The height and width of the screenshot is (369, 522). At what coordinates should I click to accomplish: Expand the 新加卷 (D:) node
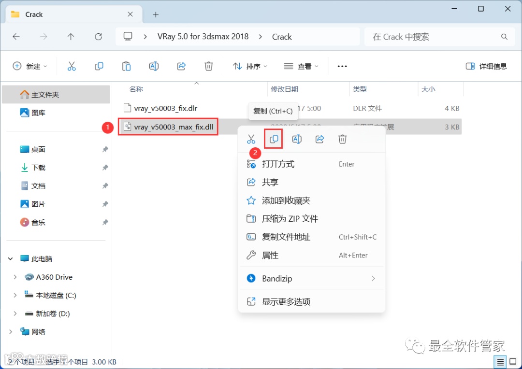[x=15, y=313]
